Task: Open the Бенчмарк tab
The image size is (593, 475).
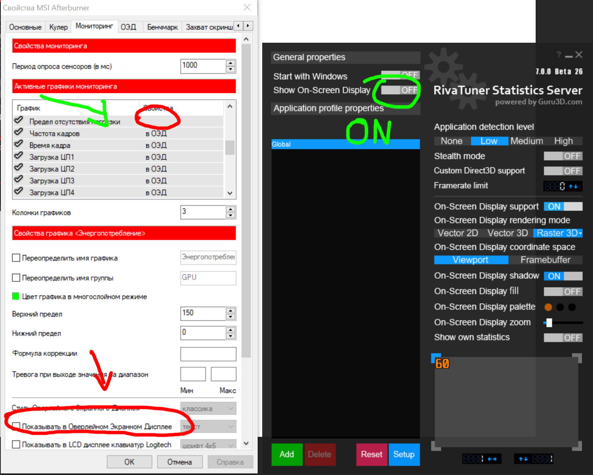Action: click(162, 27)
